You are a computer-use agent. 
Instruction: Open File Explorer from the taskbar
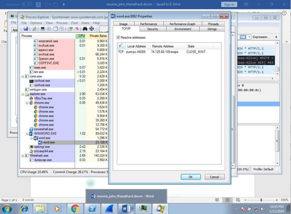pos(40,208)
